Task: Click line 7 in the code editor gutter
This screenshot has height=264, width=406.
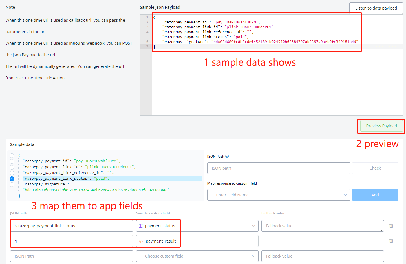Action: pos(147,47)
